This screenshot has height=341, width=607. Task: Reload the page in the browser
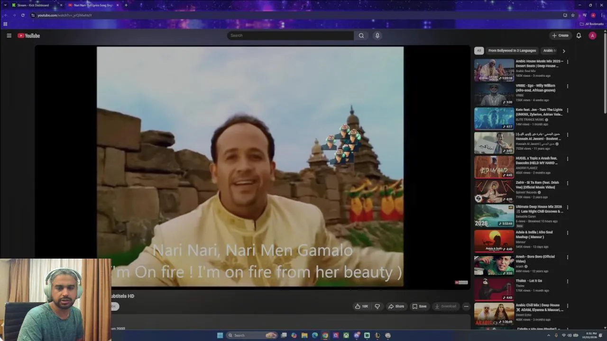coord(23,15)
